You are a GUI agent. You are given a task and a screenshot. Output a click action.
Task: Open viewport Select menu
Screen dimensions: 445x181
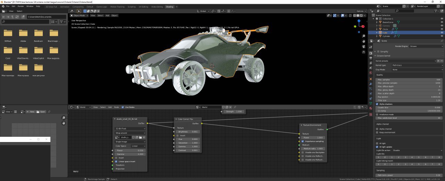click(x=100, y=15)
